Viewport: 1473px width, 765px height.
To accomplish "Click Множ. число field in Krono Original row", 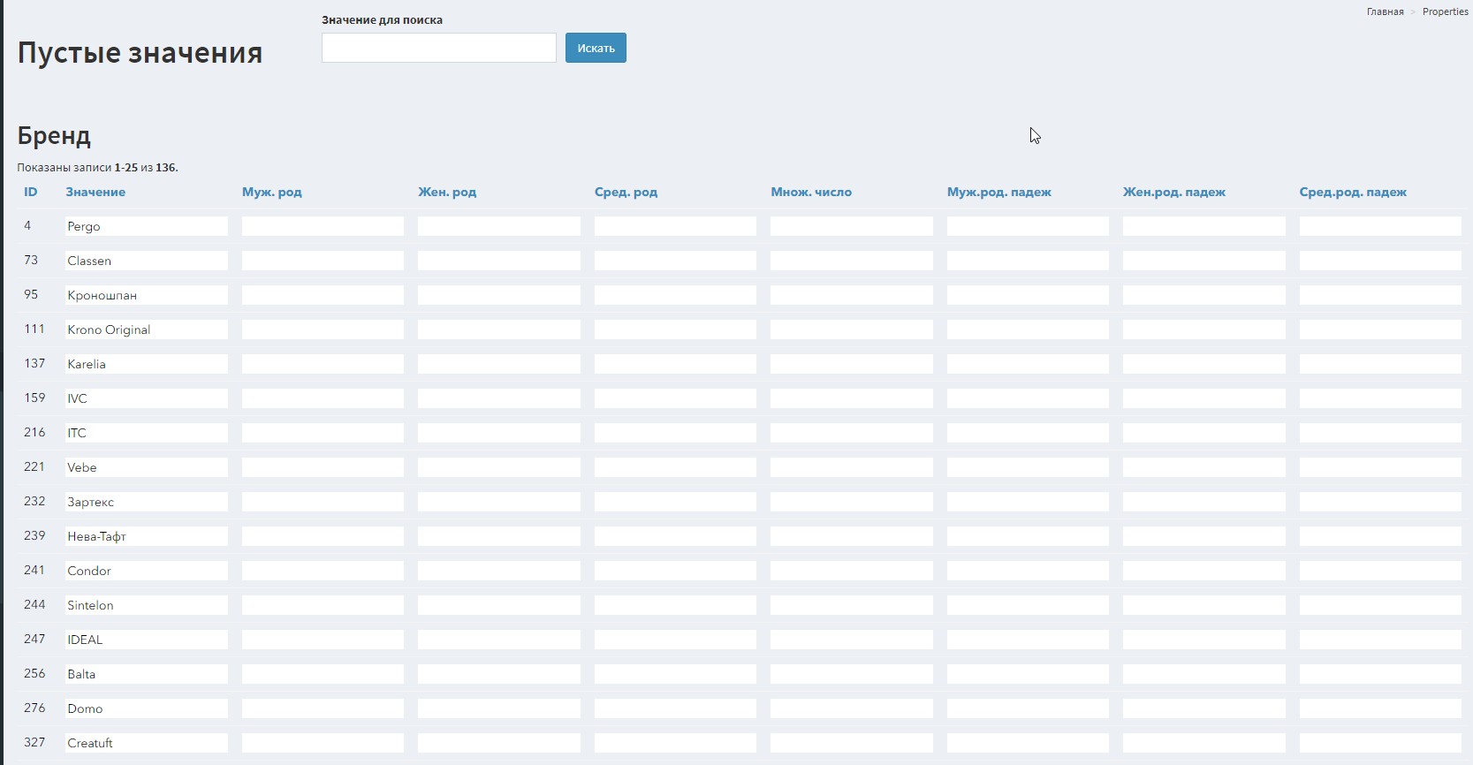I will pos(852,329).
